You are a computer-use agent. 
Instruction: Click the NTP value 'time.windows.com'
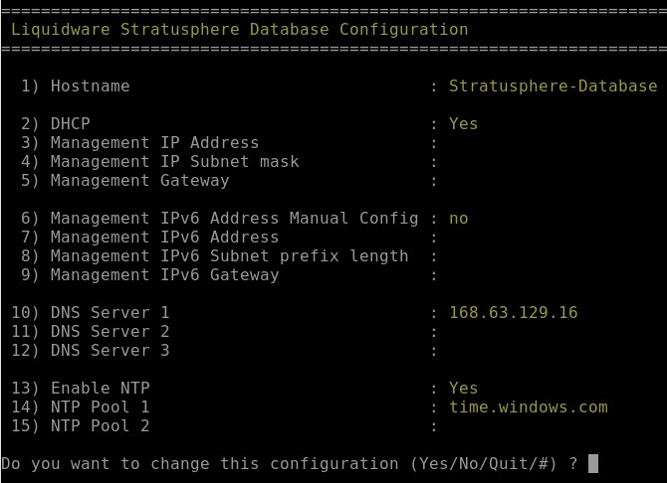[x=529, y=406]
